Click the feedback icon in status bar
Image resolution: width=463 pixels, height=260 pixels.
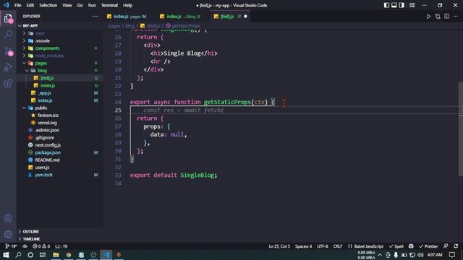446,246
